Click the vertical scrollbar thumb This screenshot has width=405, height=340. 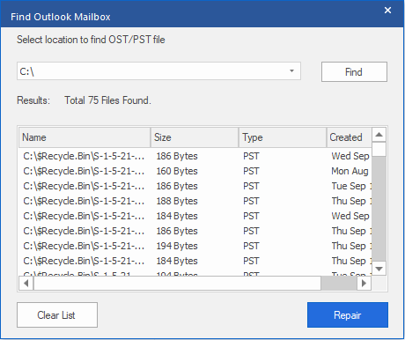click(379, 150)
